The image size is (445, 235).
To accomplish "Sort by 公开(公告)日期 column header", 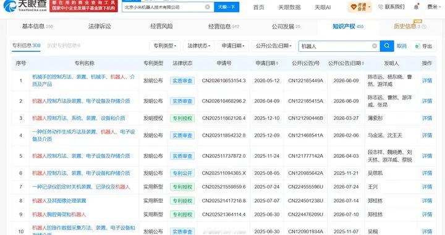I will [346, 63].
